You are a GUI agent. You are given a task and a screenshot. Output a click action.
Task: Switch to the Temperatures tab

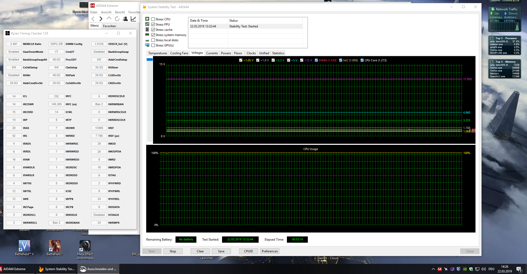(158, 53)
